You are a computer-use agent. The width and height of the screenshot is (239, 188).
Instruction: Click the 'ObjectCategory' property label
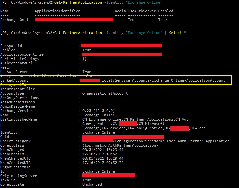[15, 141]
